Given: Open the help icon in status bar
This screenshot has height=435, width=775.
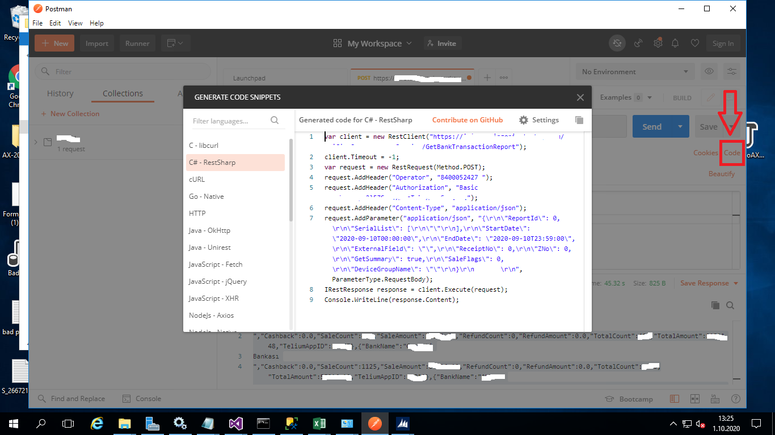Looking at the screenshot, I should tap(736, 399).
